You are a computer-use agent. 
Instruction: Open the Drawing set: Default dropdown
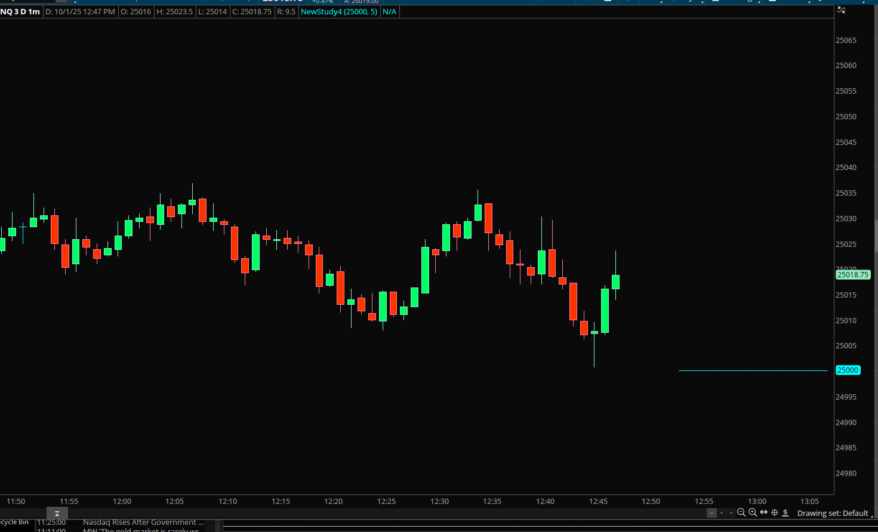point(834,513)
